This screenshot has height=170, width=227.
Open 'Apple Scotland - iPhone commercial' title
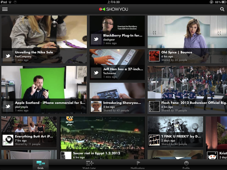click(50, 103)
